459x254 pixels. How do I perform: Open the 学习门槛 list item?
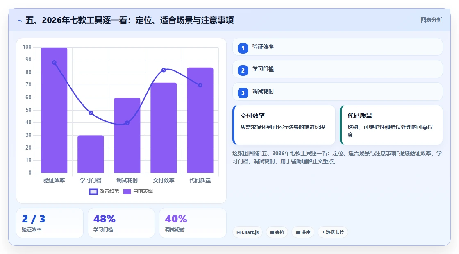coord(338,69)
